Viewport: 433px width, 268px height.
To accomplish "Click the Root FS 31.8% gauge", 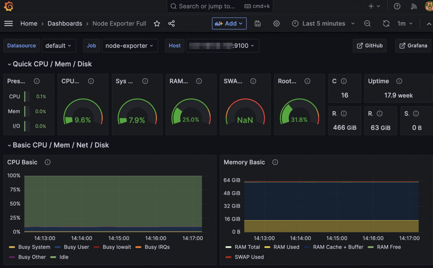I will (299, 112).
